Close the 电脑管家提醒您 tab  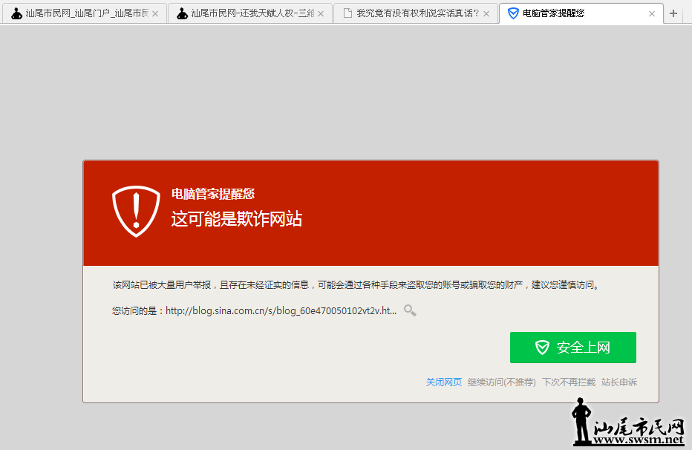tap(652, 13)
